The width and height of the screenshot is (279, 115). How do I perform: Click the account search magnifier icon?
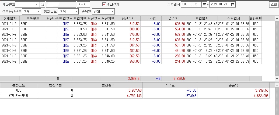click(42, 4)
